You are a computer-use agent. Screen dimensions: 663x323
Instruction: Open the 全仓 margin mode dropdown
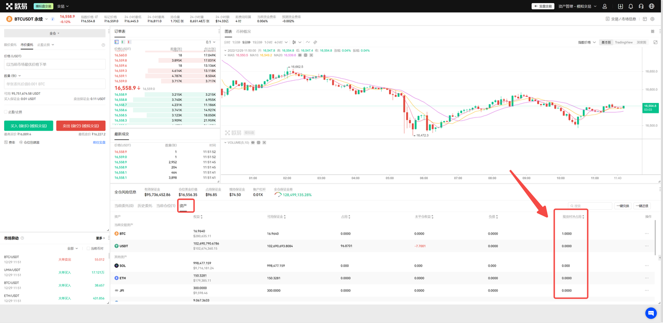(x=54, y=33)
